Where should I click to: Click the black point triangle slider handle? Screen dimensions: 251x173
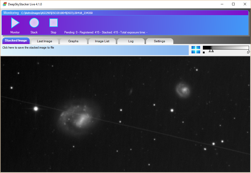[x=210, y=51]
